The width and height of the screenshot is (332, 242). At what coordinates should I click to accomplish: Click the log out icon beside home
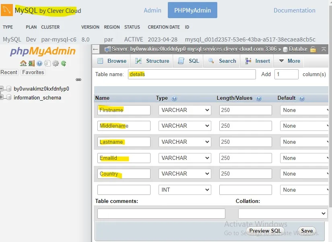[x=31, y=63]
